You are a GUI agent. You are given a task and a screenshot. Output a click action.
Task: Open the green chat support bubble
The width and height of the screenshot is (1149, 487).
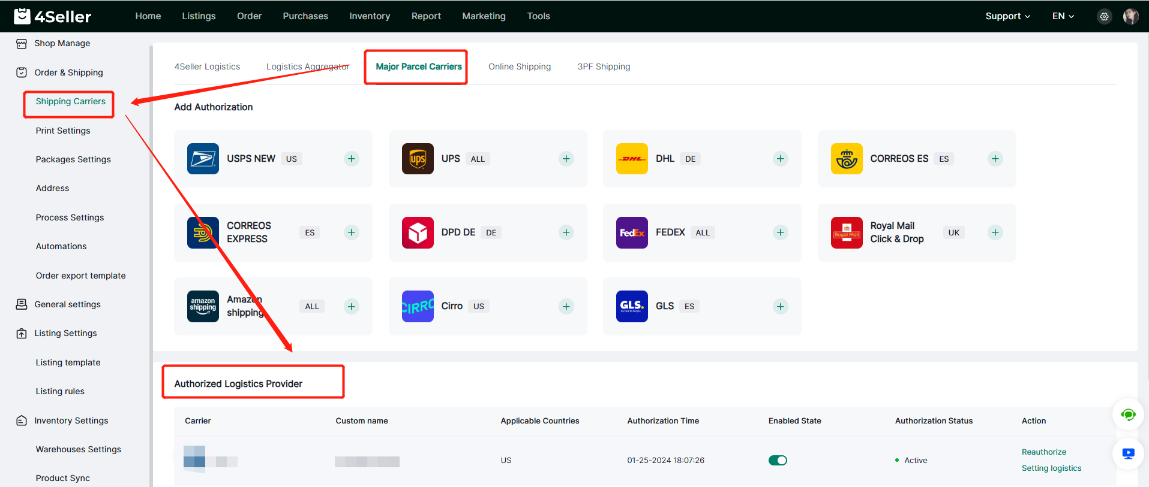coord(1128,415)
